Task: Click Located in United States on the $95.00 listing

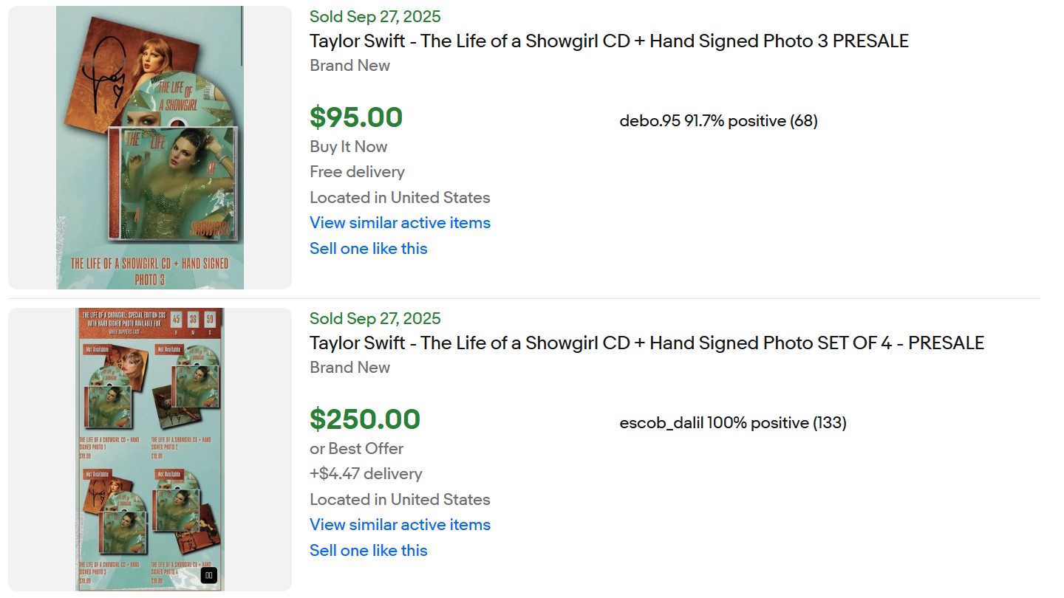Action: coord(400,198)
